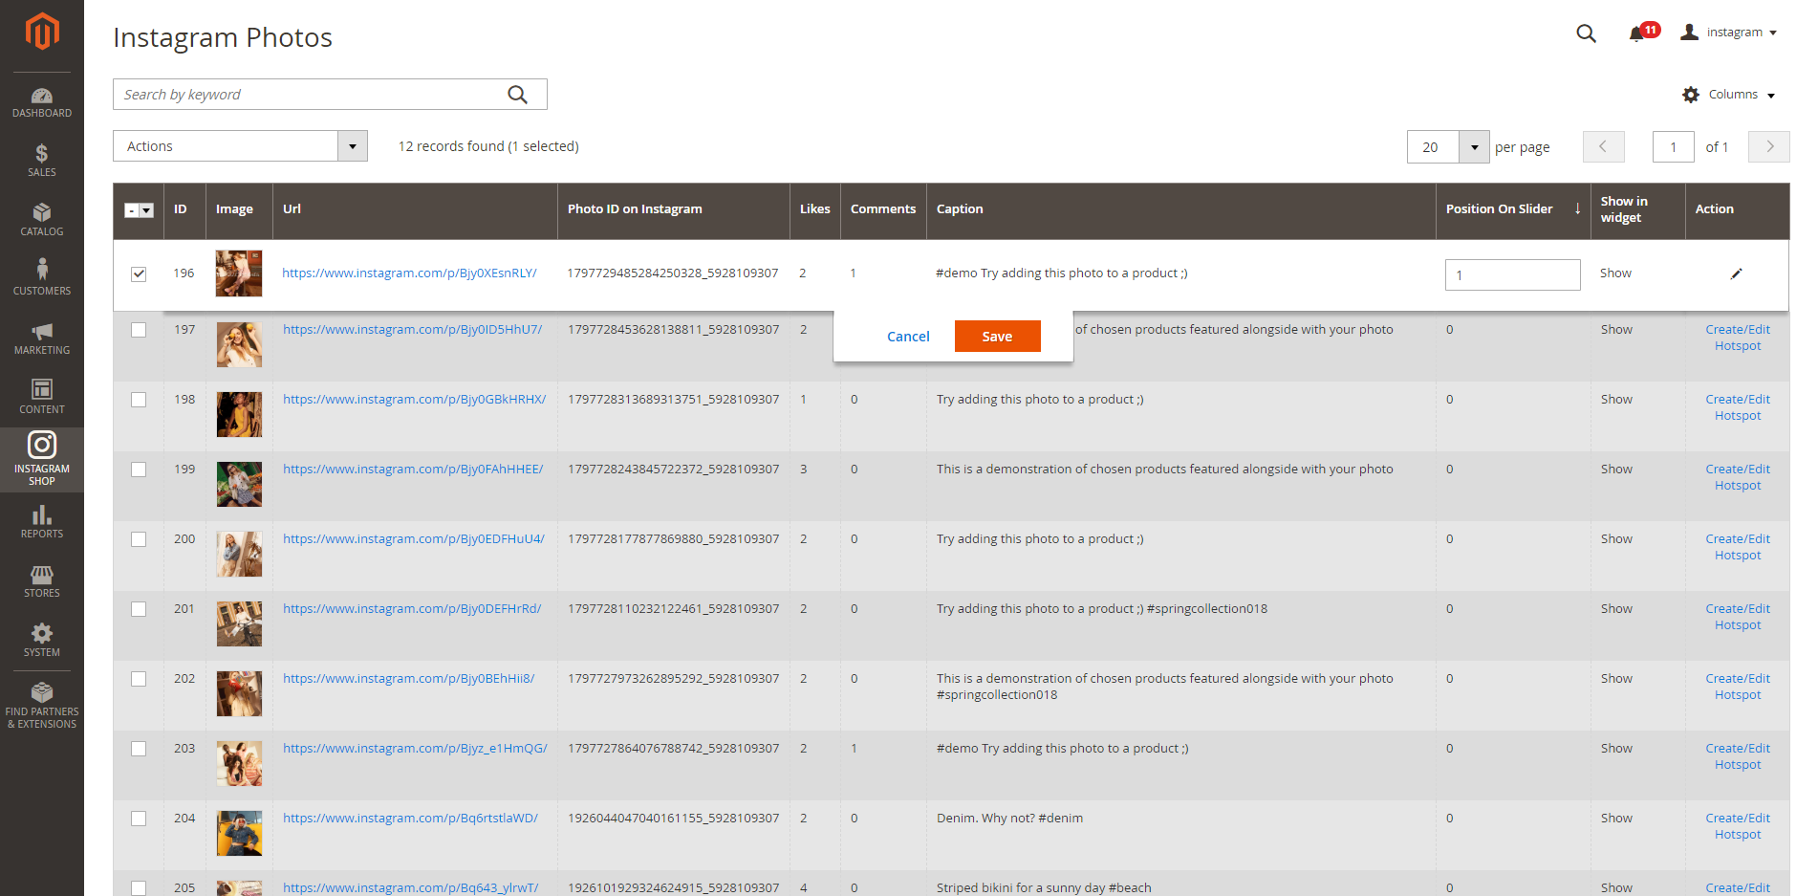Create/Edit Hotspot for photo 199

(x=1737, y=477)
